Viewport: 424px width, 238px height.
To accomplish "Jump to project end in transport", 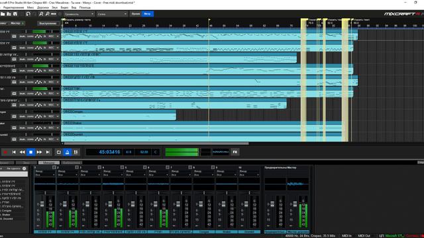I will (48, 152).
